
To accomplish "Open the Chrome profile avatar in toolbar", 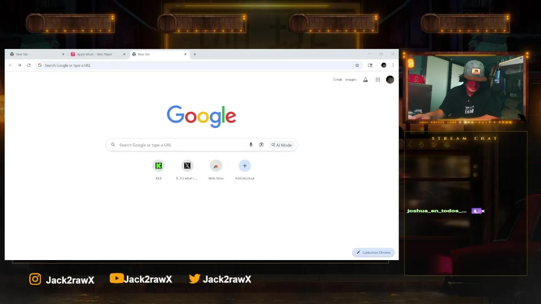I will 384,65.
